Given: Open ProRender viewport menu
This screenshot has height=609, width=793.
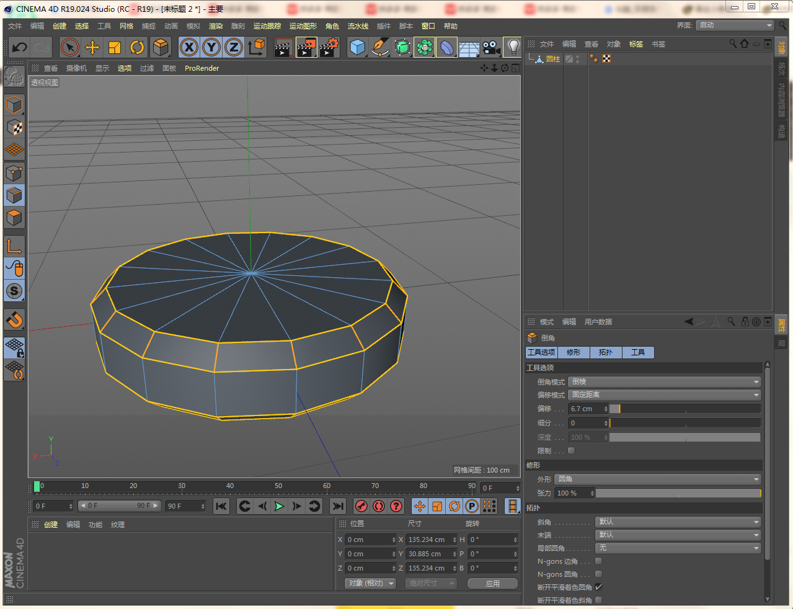Looking at the screenshot, I should [x=202, y=68].
